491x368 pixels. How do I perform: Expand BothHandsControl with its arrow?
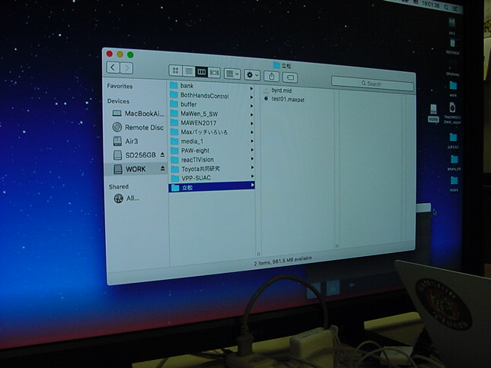[x=251, y=97]
